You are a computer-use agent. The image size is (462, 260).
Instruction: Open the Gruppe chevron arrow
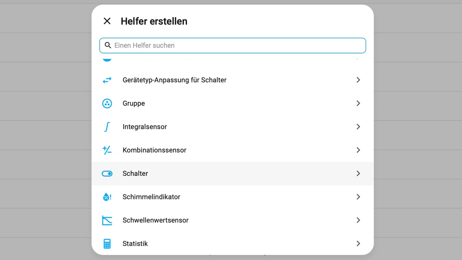[x=358, y=103]
